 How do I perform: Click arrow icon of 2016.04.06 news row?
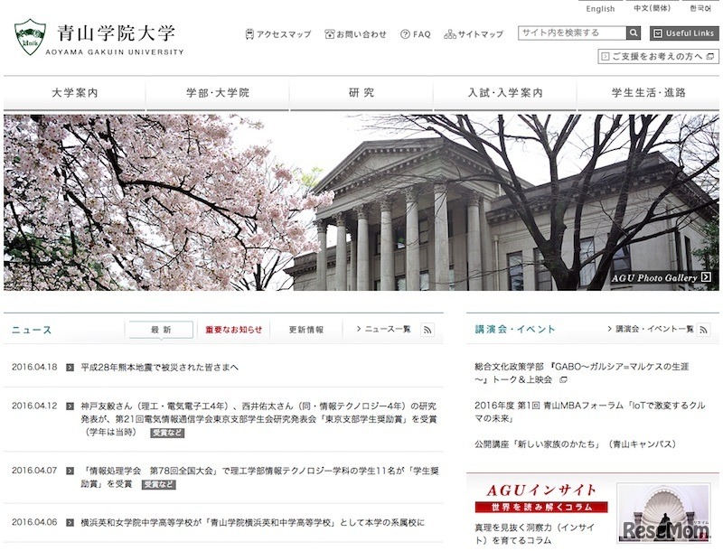(70, 522)
